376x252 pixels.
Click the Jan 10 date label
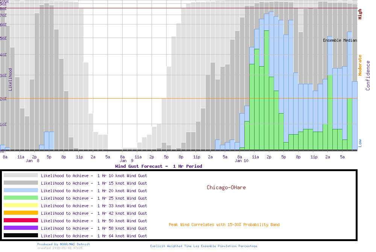point(241,161)
